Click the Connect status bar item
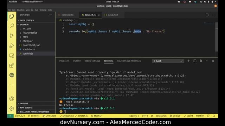This screenshot has height=126, width=225. coord(34,116)
